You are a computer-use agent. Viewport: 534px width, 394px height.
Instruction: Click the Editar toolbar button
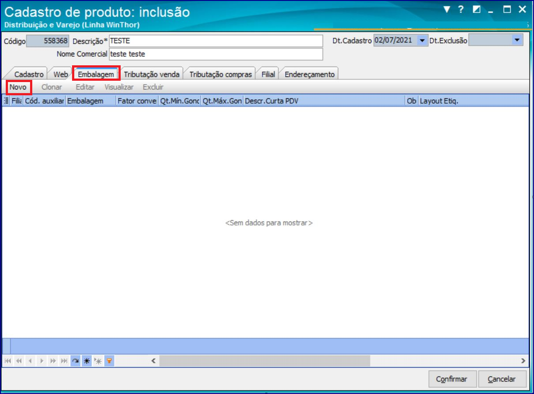(85, 87)
